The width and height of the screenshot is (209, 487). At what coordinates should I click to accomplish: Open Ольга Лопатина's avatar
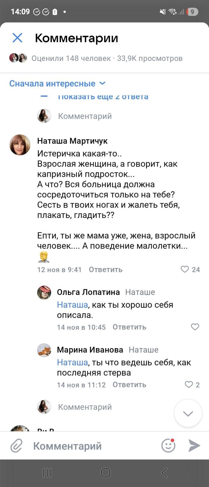(44, 292)
